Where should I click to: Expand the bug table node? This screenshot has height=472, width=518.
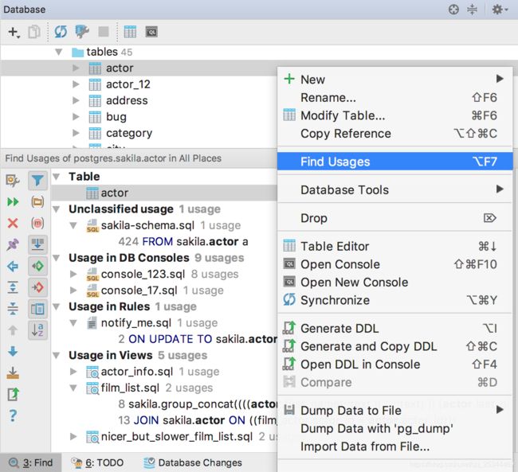click(x=76, y=116)
